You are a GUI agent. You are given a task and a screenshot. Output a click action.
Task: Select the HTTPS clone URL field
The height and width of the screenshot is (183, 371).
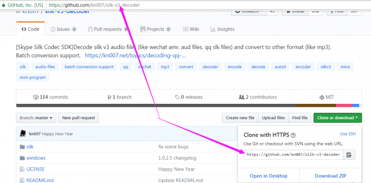(x=293, y=155)
